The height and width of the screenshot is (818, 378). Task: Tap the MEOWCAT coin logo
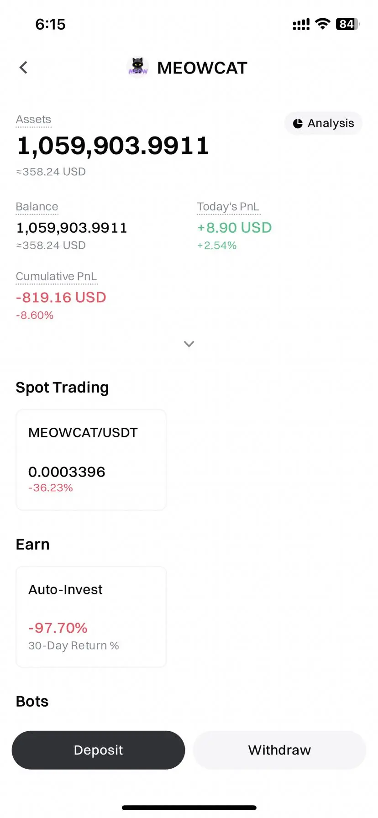[x=138, y=67]
